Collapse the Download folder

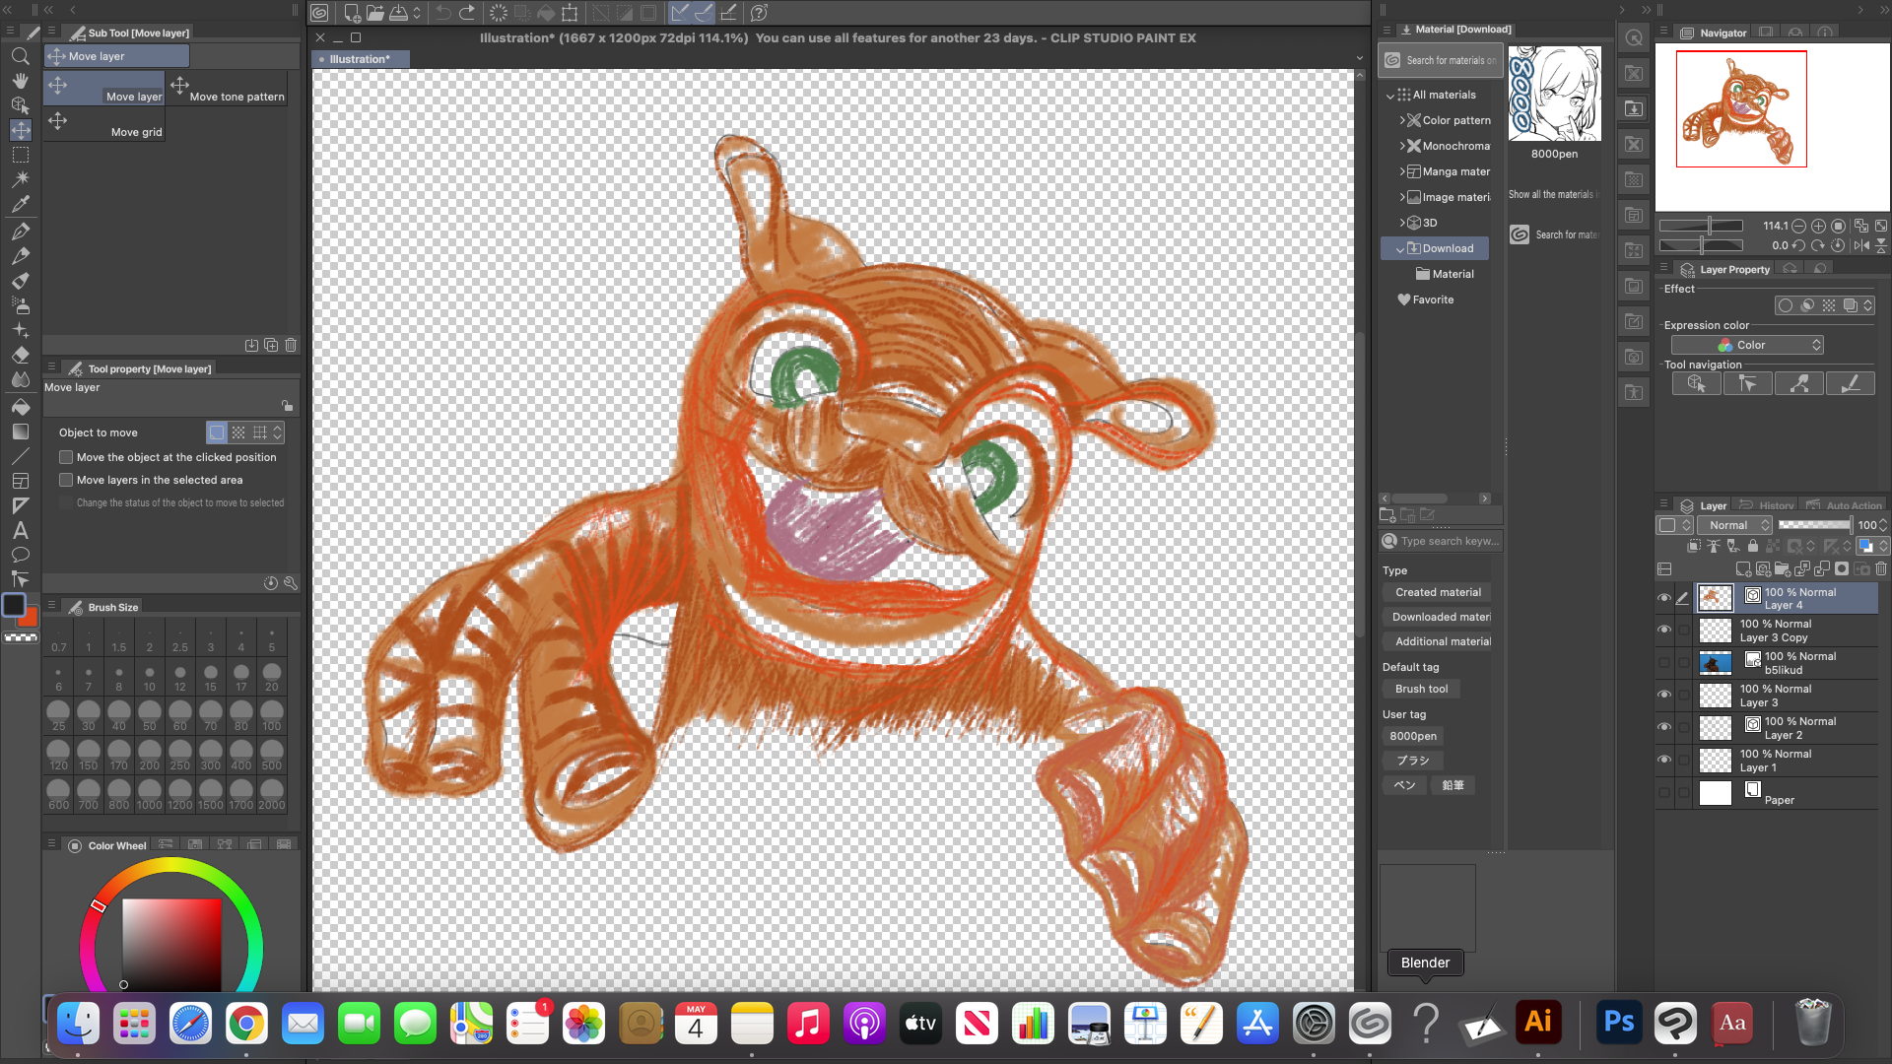pos(1400,249)
